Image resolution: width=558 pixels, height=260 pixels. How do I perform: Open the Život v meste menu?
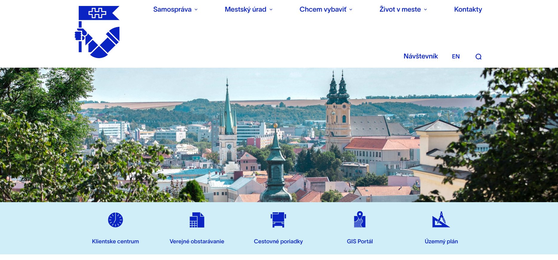400,10
